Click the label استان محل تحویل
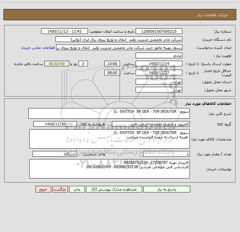Viewport: 240px width, 232px height. pyautogui.click(x=217, y=82)
